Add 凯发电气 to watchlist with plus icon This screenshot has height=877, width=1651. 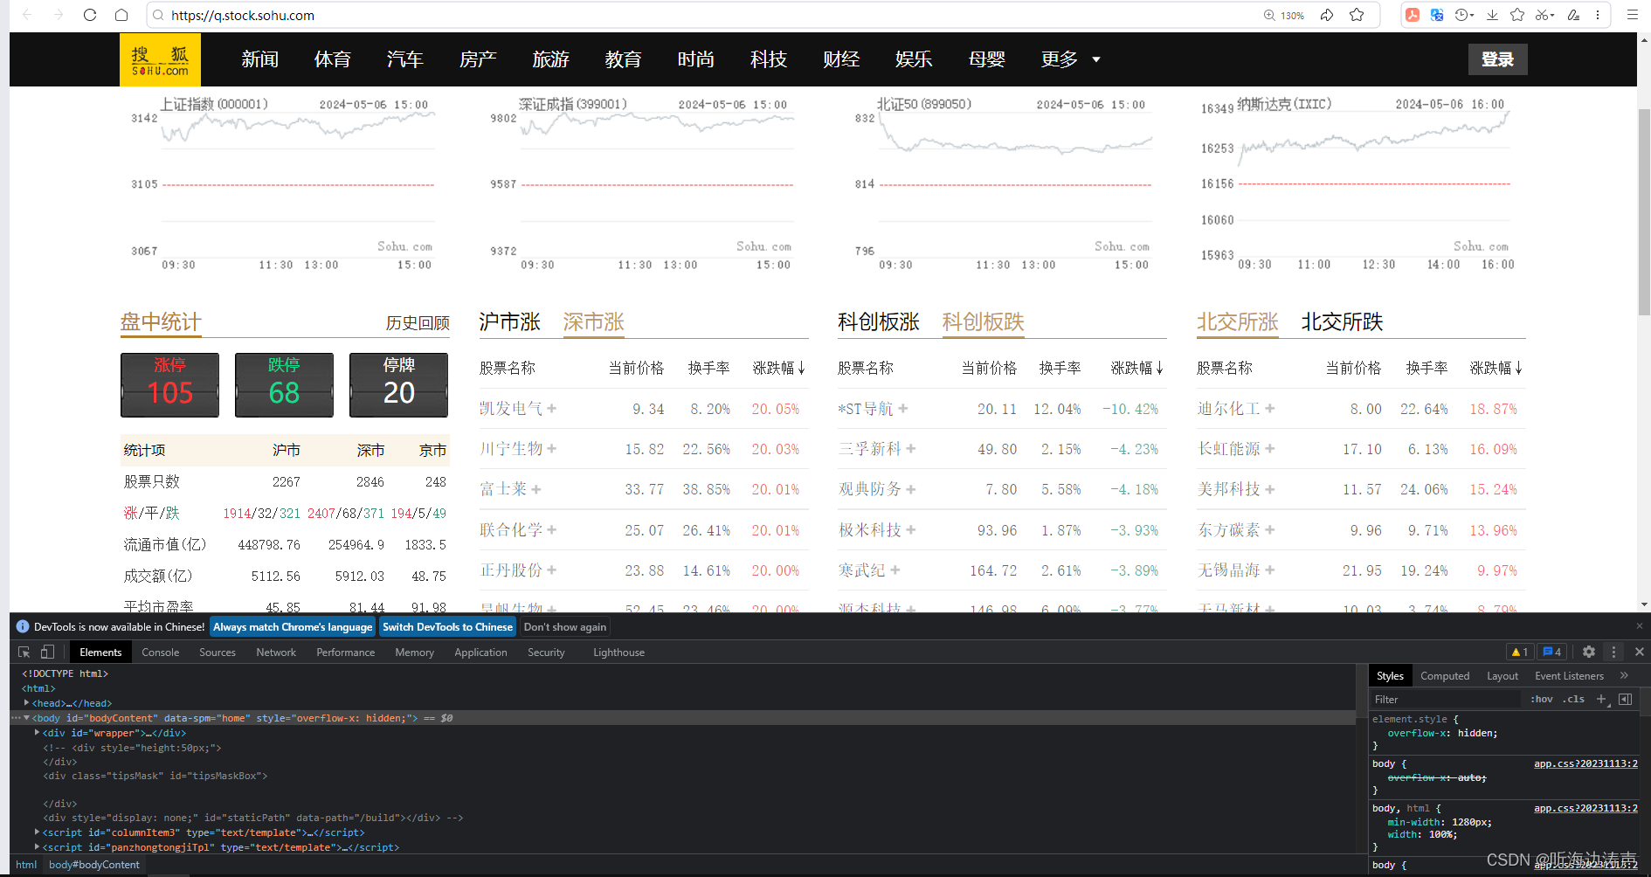tap(552, 409)
